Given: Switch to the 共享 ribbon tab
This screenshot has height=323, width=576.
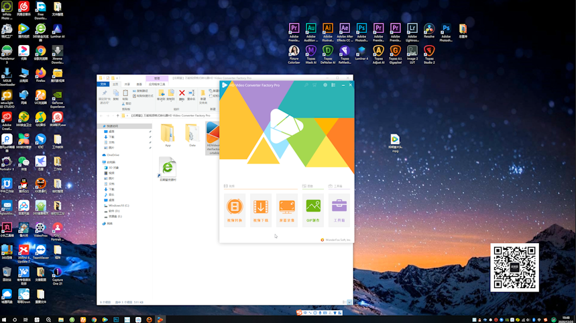Looking at the screenshot, I should pyautogui.click(x=127, y=85).
